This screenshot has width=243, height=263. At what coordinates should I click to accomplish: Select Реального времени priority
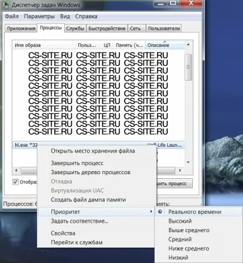[x=199, y=212]
